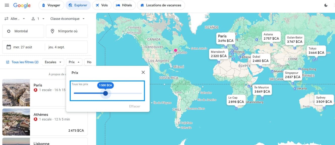The width and height of the screenshot is (335, 145).
Task: Edit the Montréal origin field
Action: click(23, 31)
